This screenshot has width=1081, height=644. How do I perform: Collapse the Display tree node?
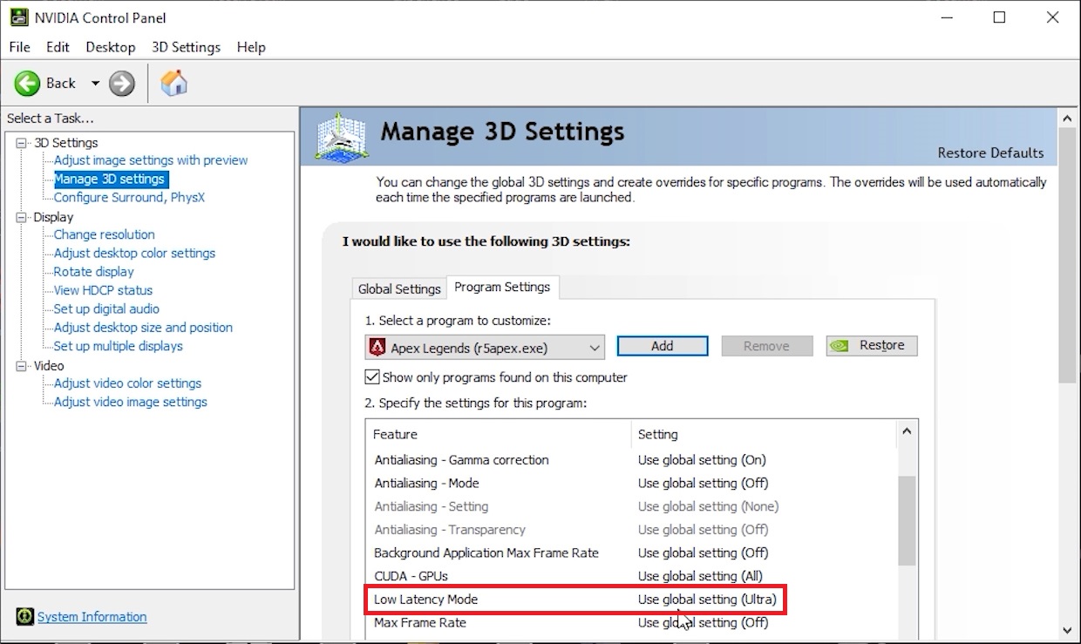[x=22, y=217]
